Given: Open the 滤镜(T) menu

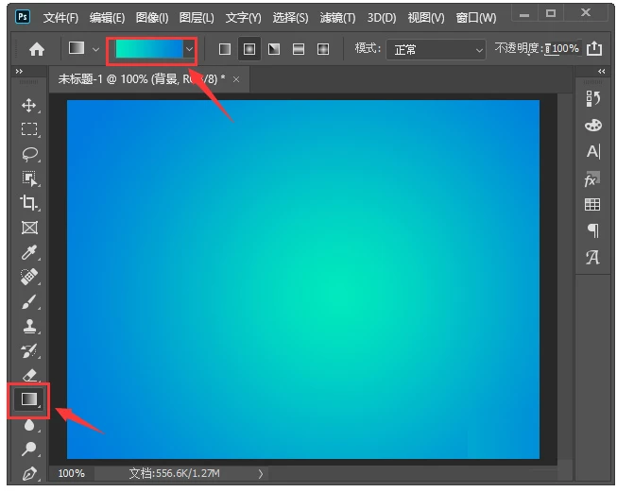Looking at the screenshot, I should click(x=337, y=18).
